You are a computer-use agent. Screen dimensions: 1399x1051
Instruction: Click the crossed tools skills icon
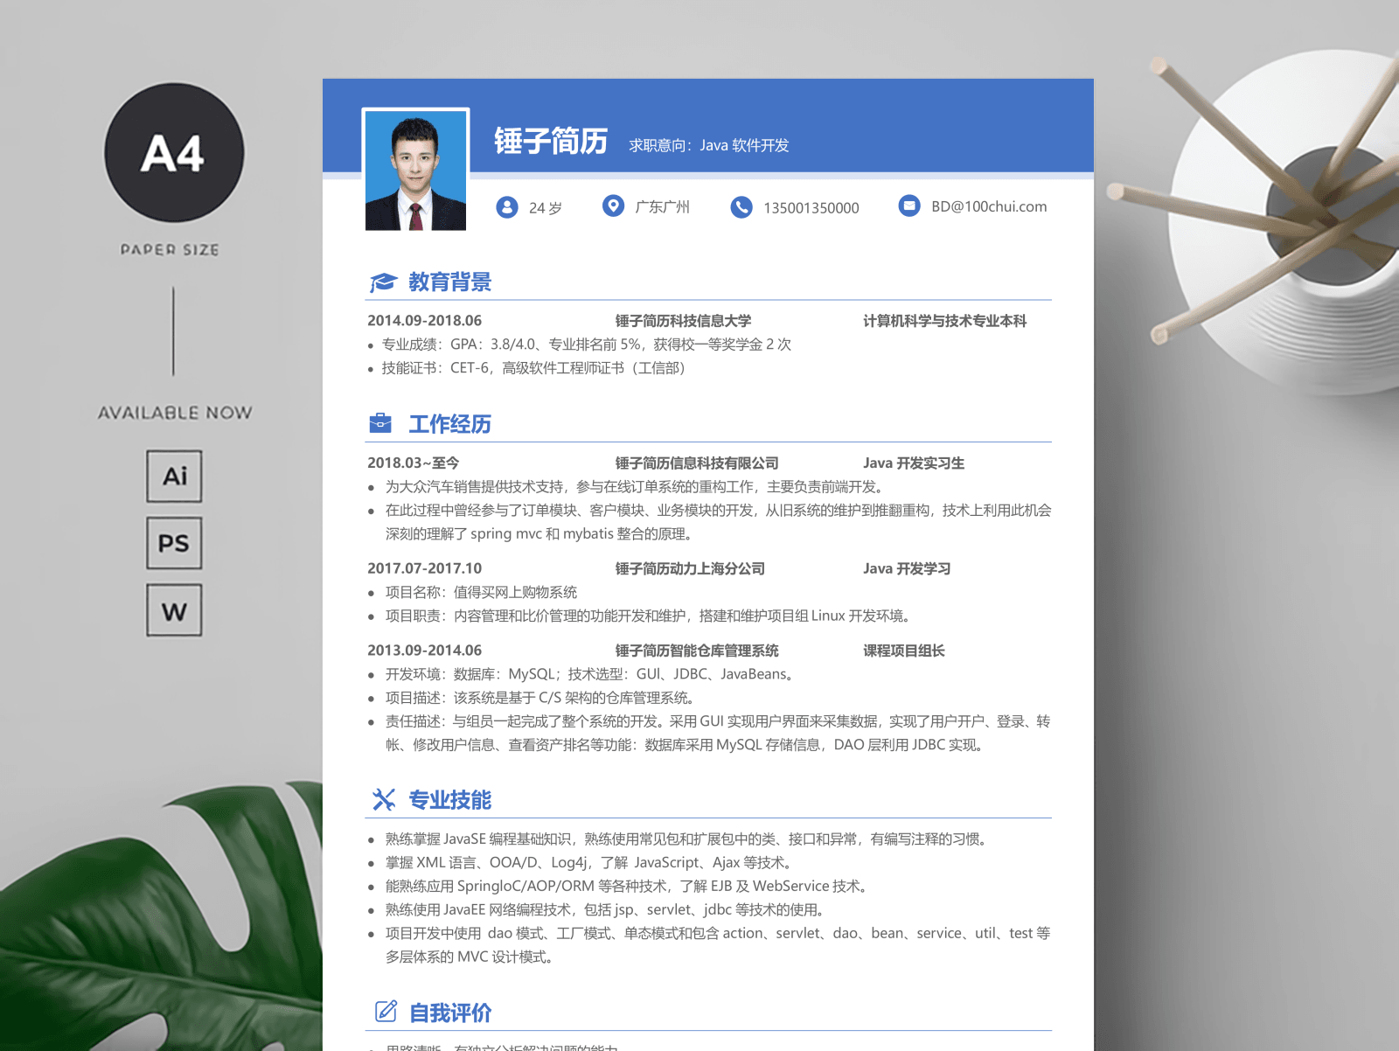click(x=383, y=799)
